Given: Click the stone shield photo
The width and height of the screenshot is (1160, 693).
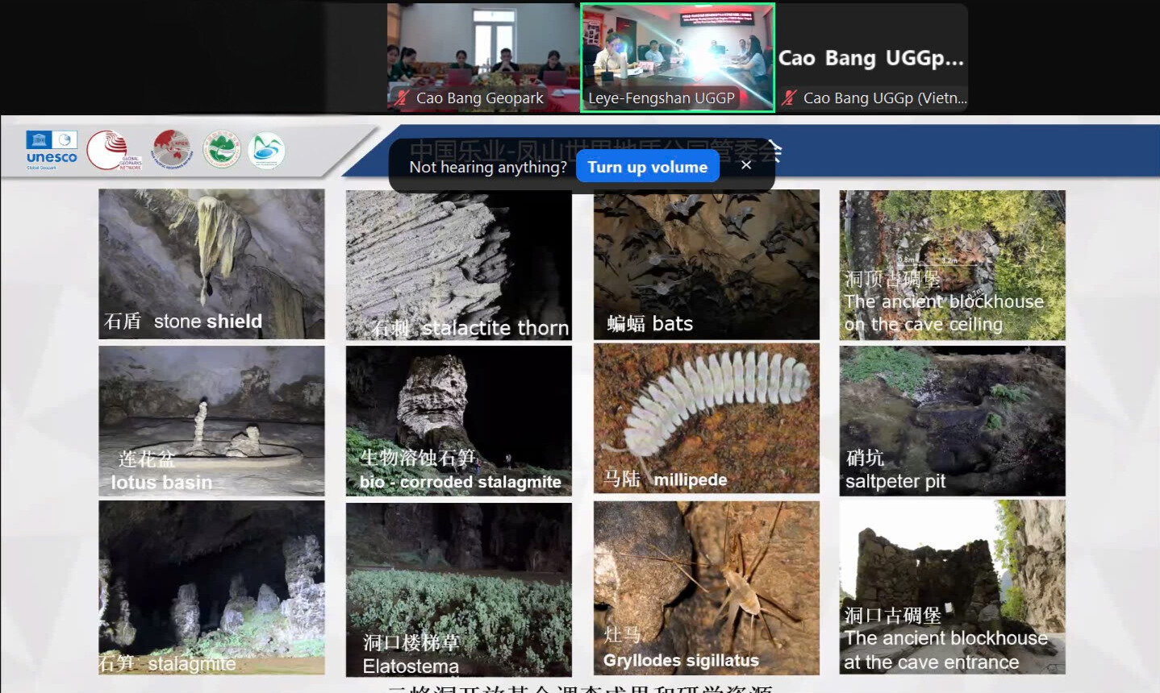Looking at the screenshot, I should coord(211,264).
